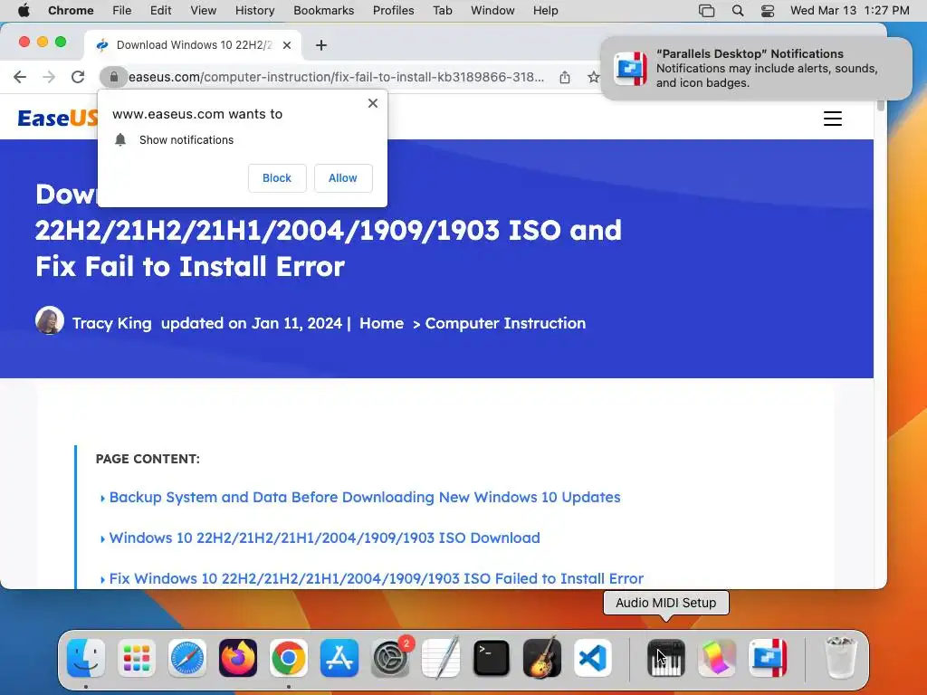Viewport: 927px width, 695px height.
Task: Open Launchpad in the Dock
Action: click(x=137, y=658)
